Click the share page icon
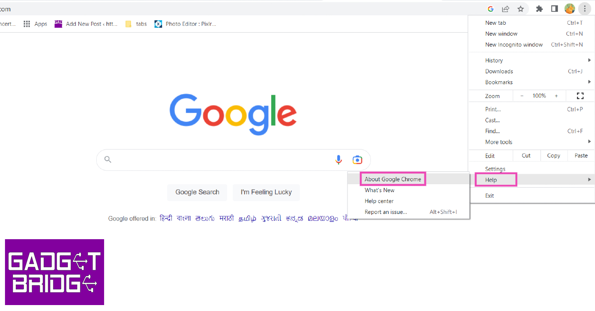 click(x=506, y=8)
